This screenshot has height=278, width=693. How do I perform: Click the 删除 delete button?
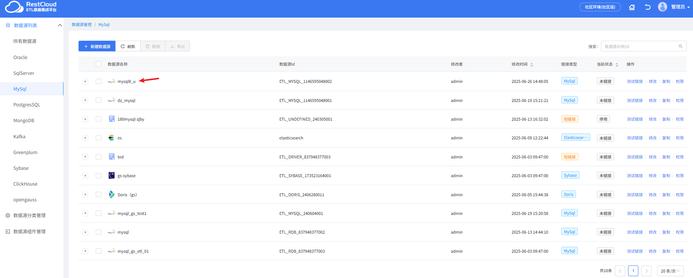153,46
